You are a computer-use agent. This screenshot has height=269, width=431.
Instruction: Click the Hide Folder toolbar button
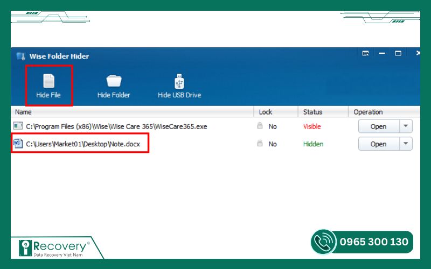(x=114, y=86)
